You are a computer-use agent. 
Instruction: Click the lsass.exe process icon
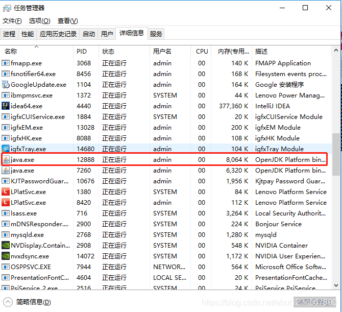(x=6, y=213)
